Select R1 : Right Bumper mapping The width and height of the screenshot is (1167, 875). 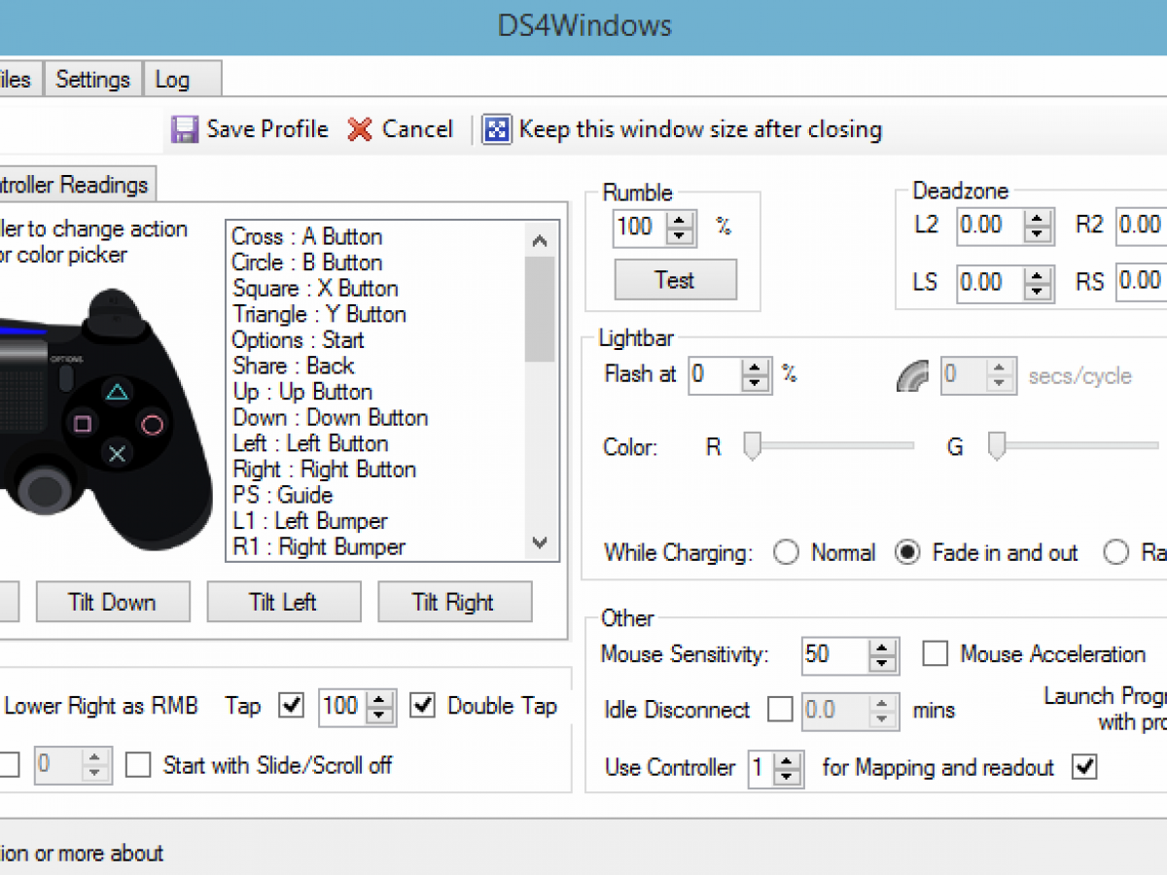coord(318,547)
